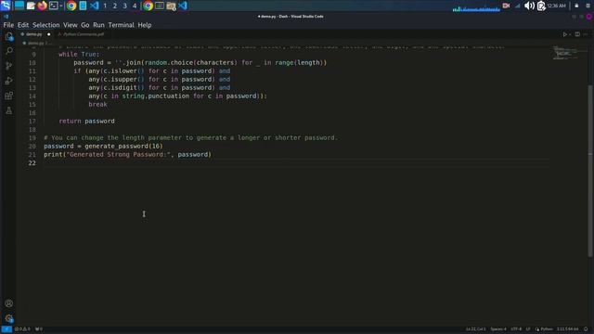Open the power manager battery icon

coord(541,6)
